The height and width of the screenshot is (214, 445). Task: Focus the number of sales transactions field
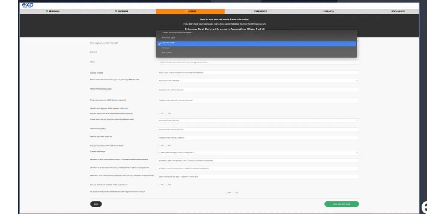click(x=258, y=160)
